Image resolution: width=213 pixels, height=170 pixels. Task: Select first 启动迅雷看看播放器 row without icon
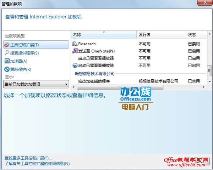point(139,58)
